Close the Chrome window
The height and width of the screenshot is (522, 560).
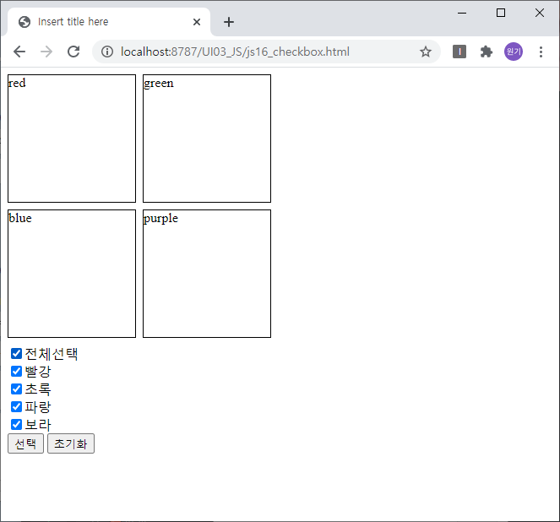(x=540, y=14)
